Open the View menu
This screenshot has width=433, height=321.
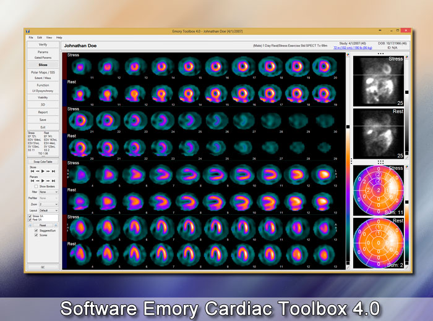[49, 38]
